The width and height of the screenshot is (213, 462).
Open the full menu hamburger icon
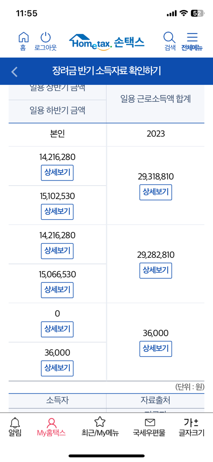192,37
